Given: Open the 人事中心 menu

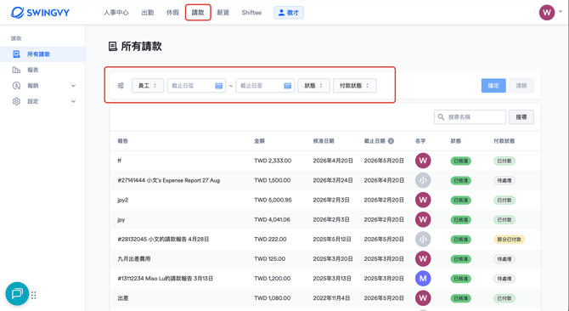Looking at the screenshot, I should click(x=115, y=13).
